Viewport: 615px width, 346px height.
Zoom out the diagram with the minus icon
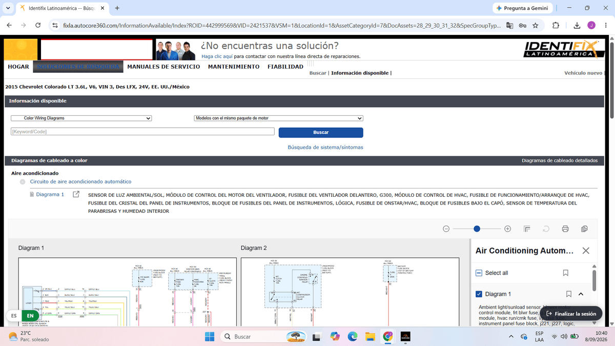(x=446, y=229)
